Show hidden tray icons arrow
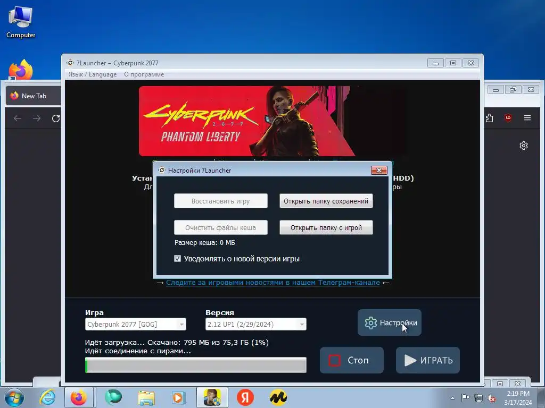 coord(452,398)
